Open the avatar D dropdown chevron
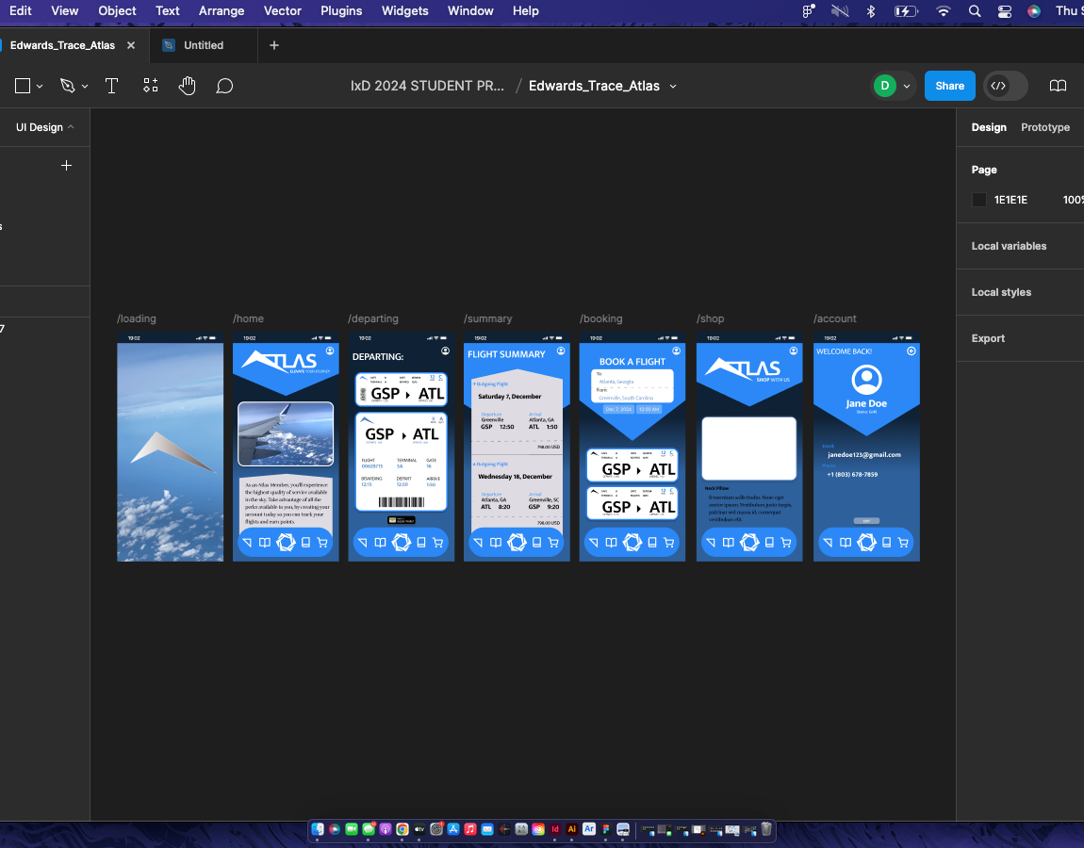Screen dimensions: 1084x848 click(907, 87)
